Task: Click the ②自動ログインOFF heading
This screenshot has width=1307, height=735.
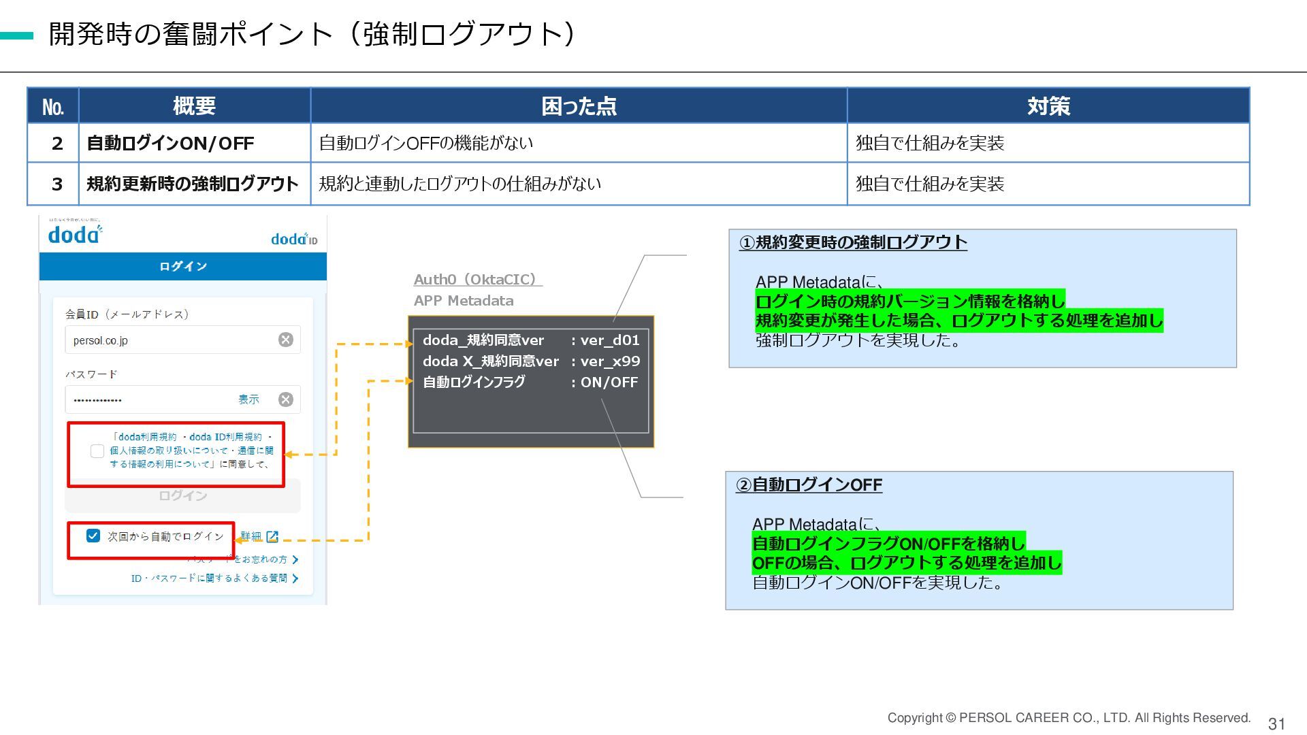Action: pyautogui.click(x=809, y=485)
